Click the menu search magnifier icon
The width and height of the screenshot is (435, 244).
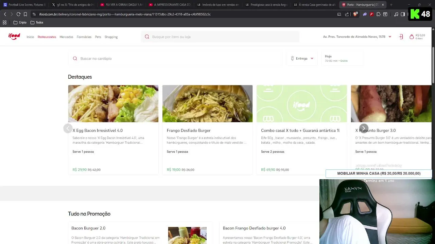click(75, 59)
